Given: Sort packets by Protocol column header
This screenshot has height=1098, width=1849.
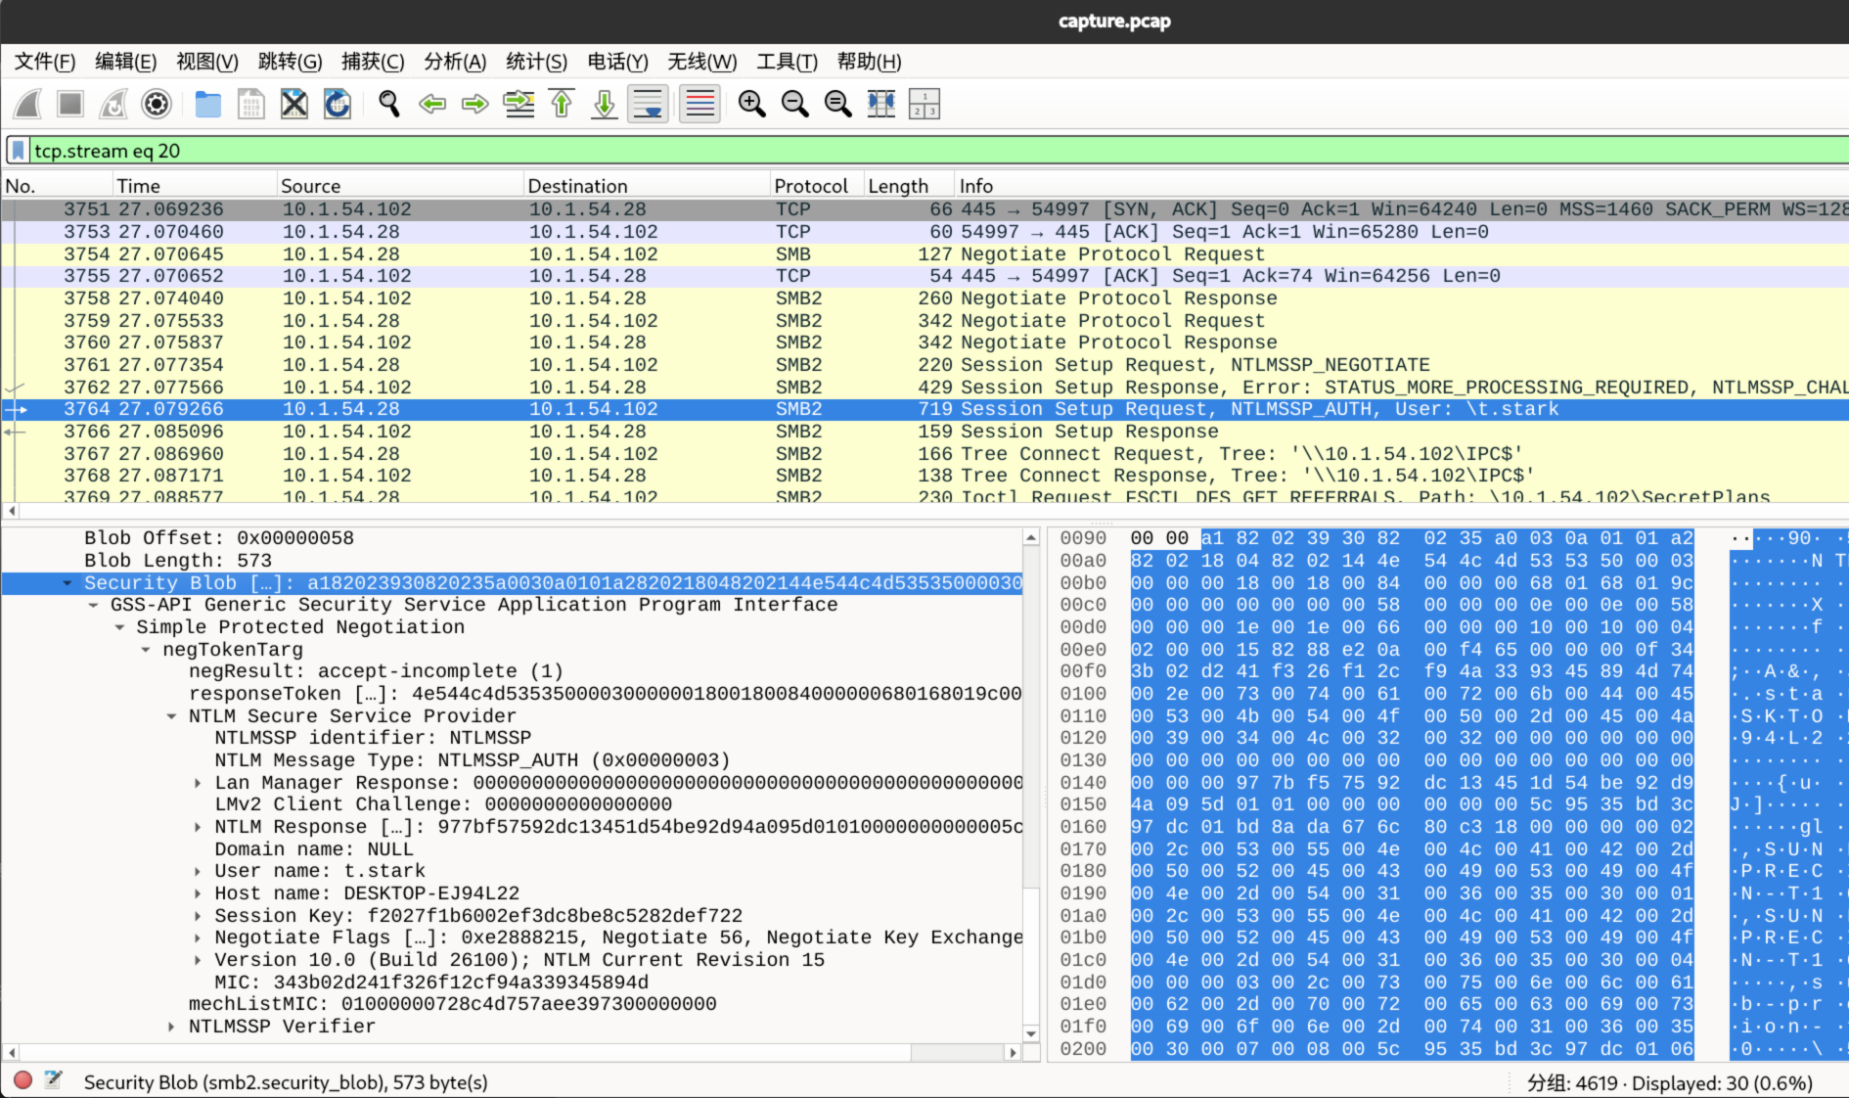Looking at the screenshot, I should click(x=810, y=186).
